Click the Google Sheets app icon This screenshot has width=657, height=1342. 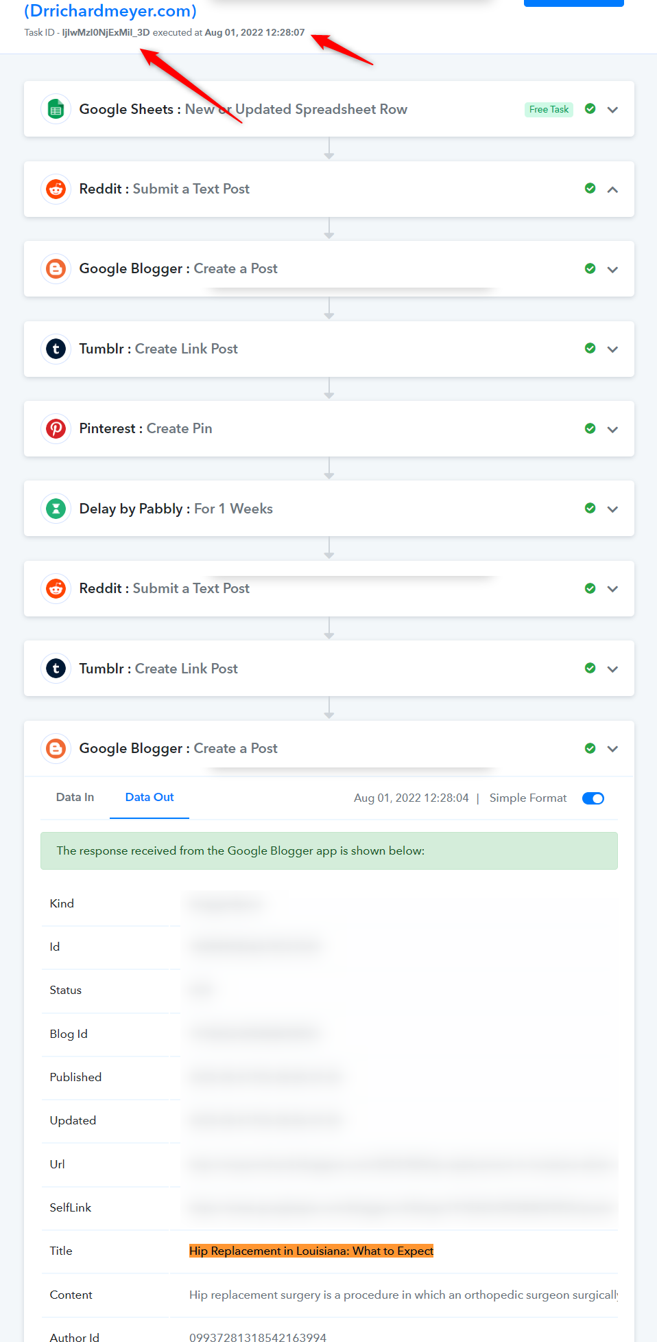[x=56, y=109]
